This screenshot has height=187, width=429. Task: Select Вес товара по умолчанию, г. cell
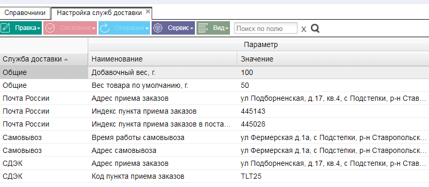point(162,86)
